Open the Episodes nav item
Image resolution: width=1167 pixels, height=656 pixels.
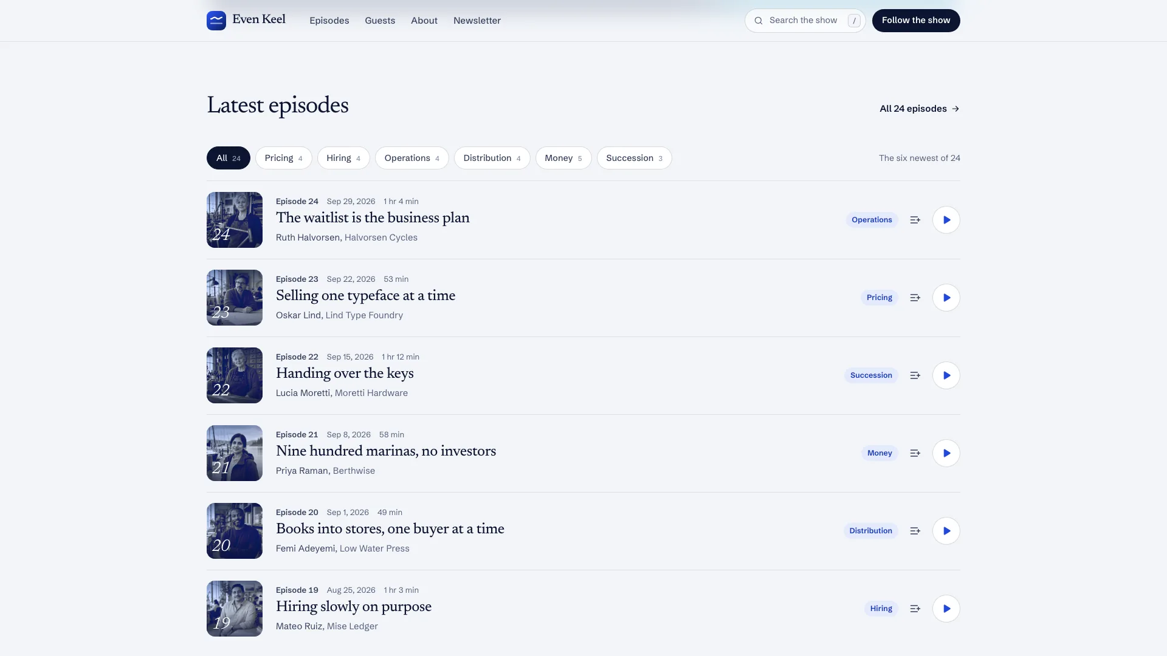click(329, 21)
